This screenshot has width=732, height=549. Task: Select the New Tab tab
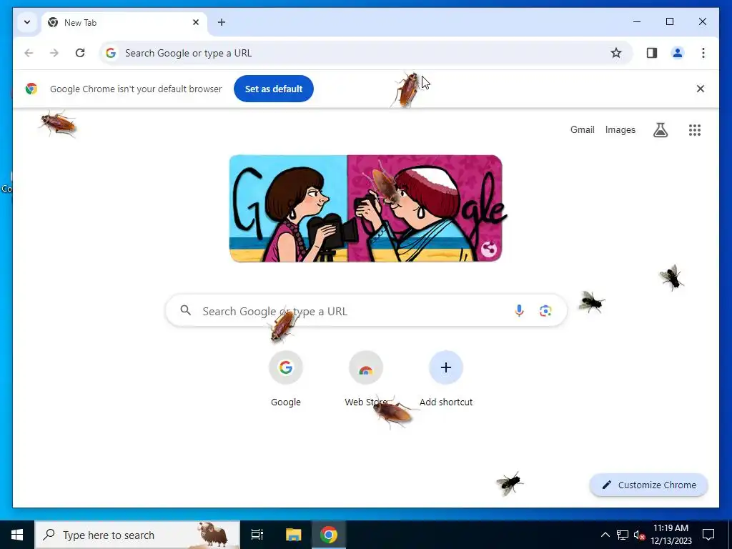[x=124, y=22]
